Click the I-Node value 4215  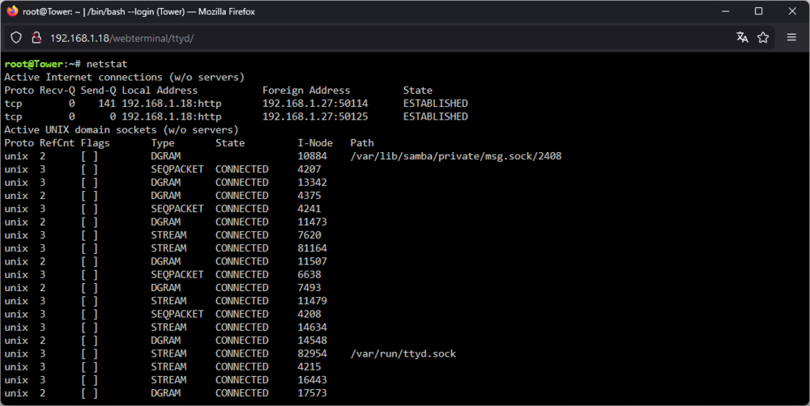pos(309,367)
